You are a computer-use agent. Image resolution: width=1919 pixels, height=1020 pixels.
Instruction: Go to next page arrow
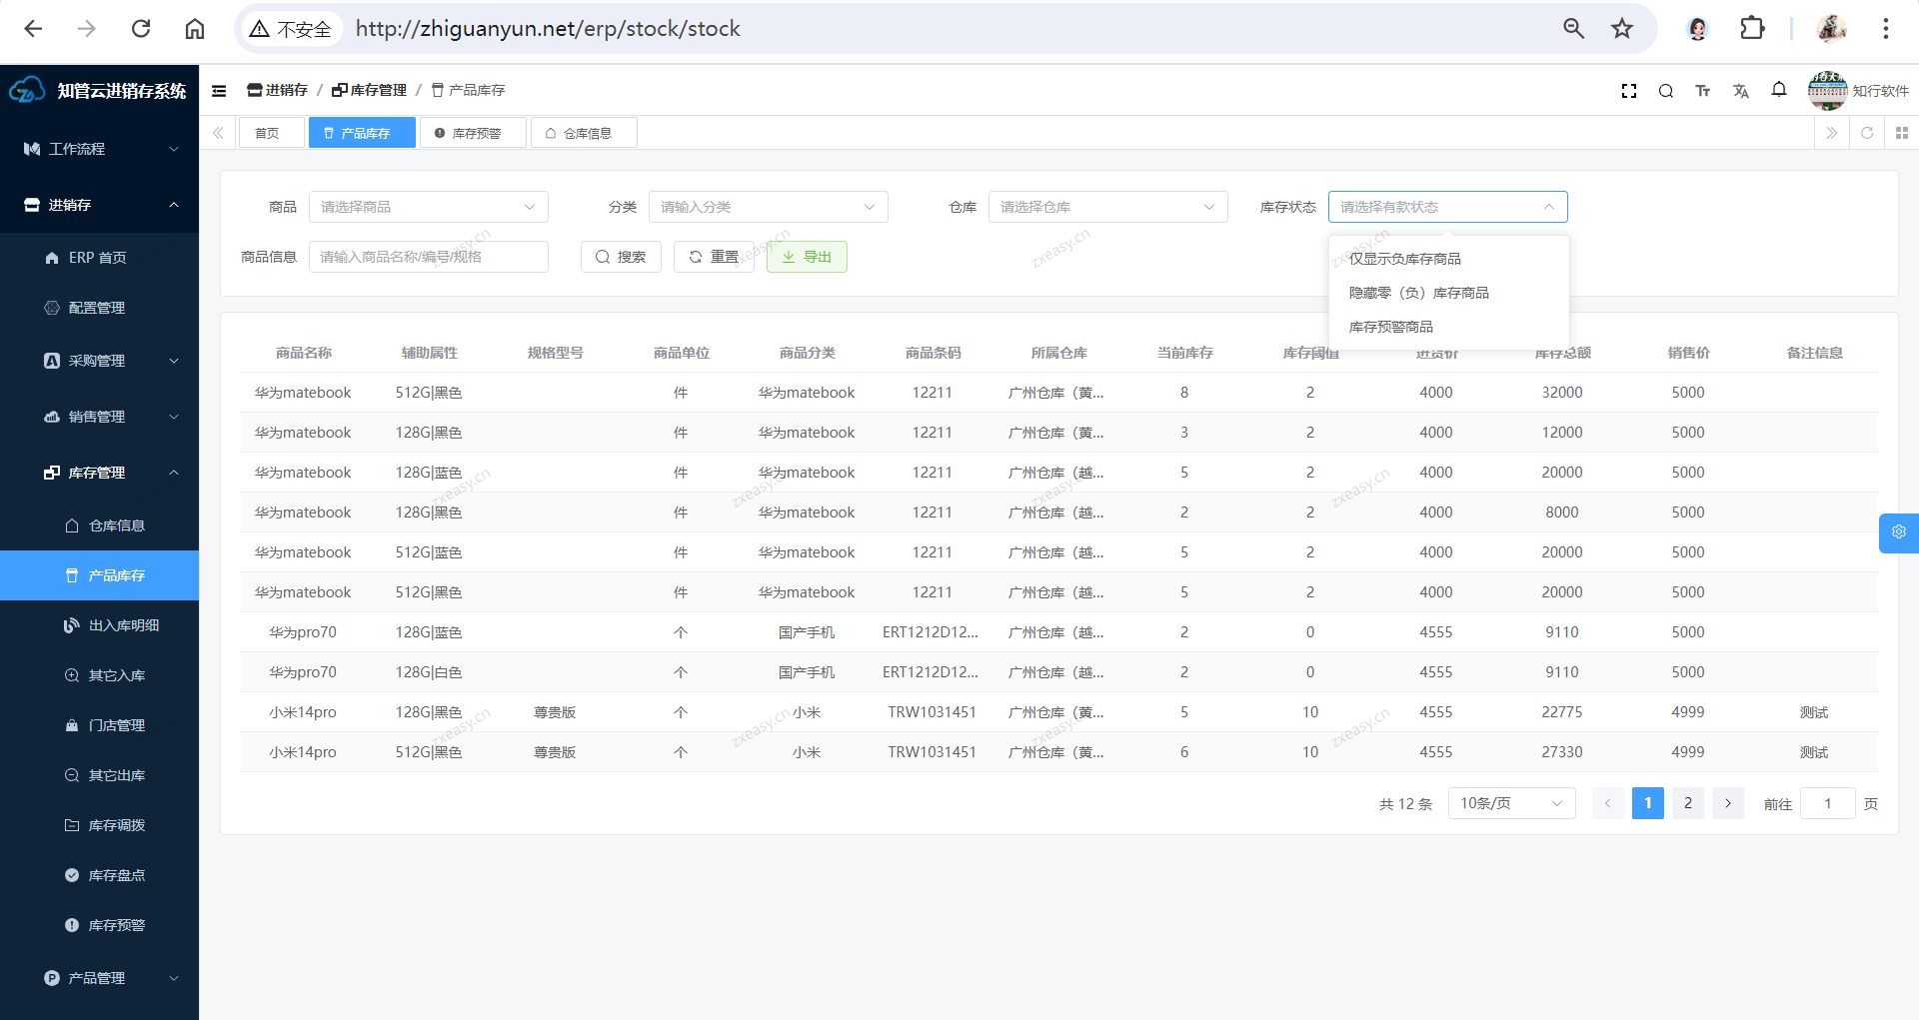pyautogui.click(x=1728, y=803)
